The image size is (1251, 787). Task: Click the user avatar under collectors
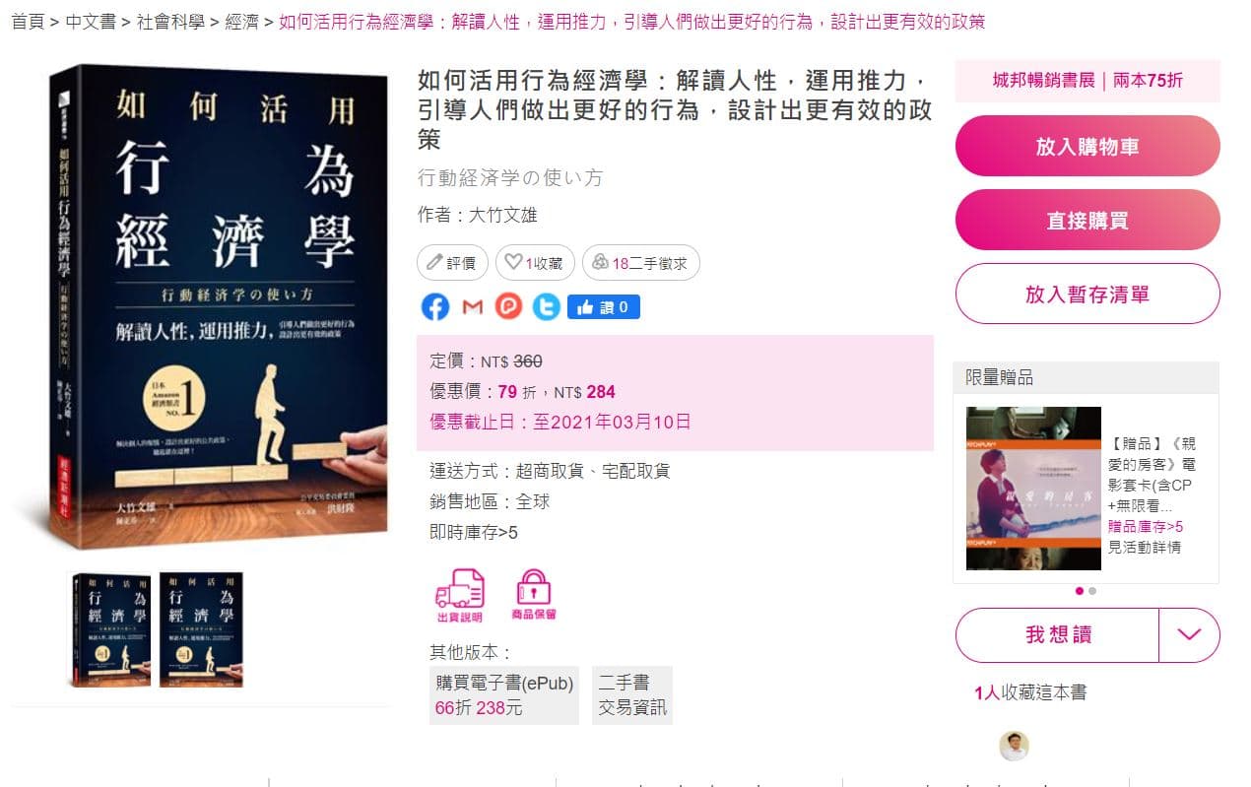point(1014,746)
